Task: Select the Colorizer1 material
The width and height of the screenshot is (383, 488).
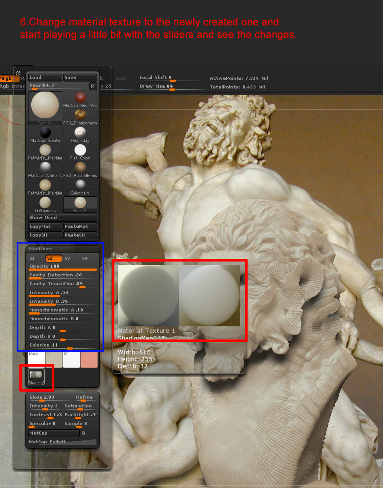Action: pyautogui.click(x=80, y=187)
